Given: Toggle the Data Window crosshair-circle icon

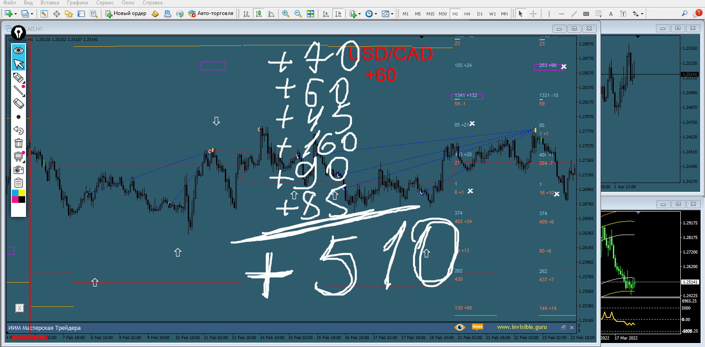Looking at the screenshot, I should [x=56, y=14].
